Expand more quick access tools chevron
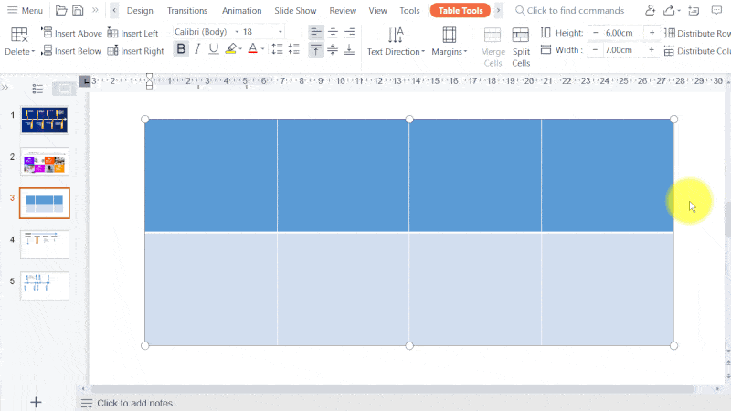This screenshot has height=411, width=731. 96,10
